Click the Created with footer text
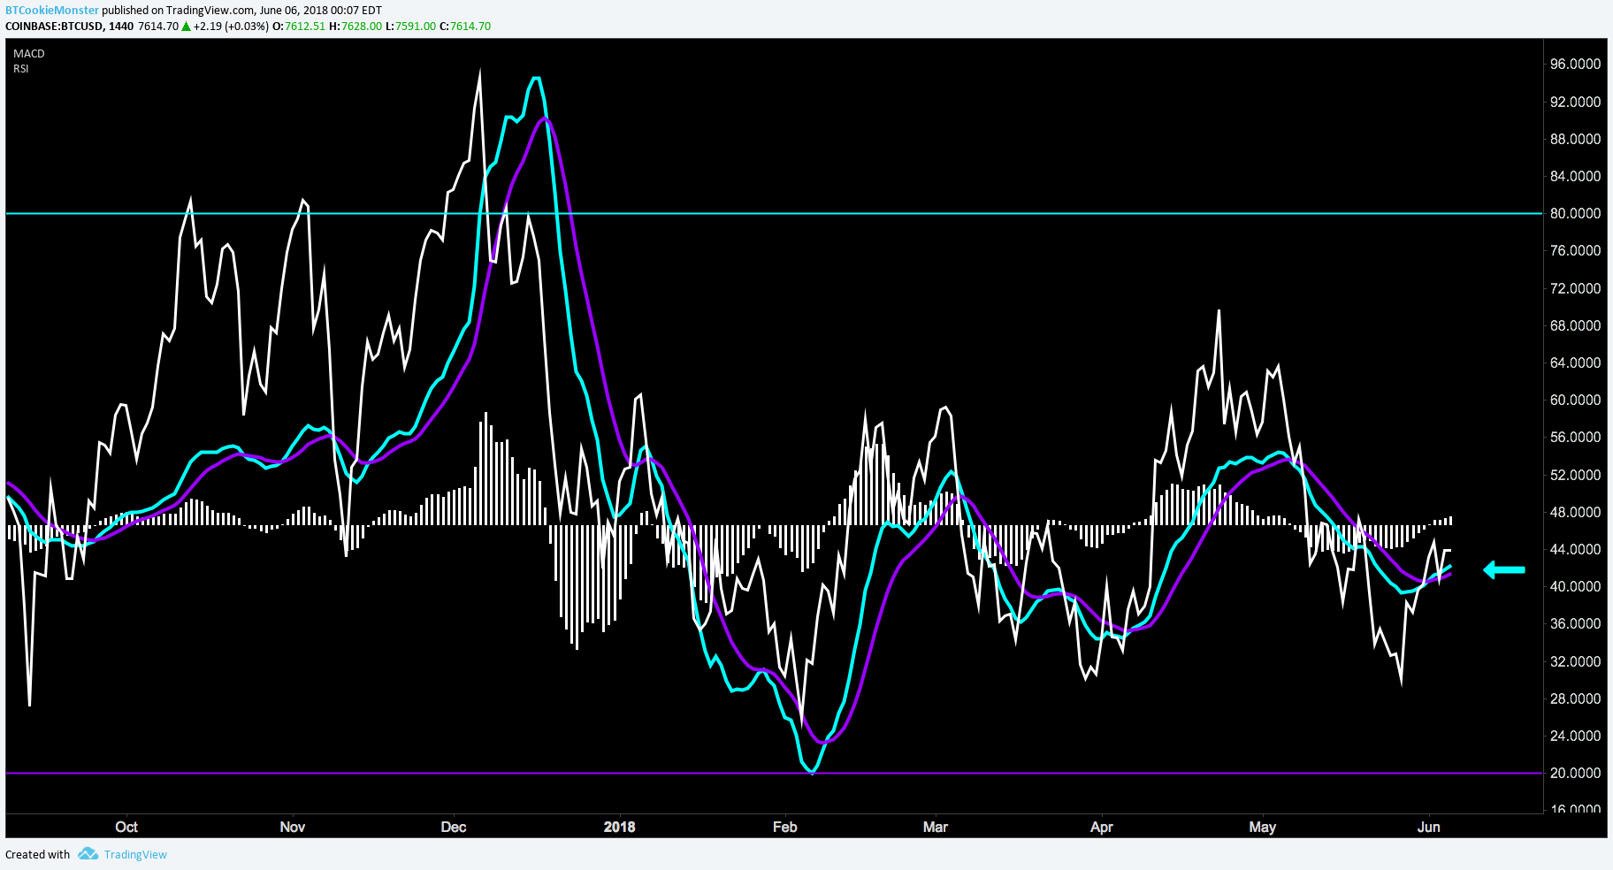The width and height of the screenshot is (1613, 870). (x=37, y=855)
